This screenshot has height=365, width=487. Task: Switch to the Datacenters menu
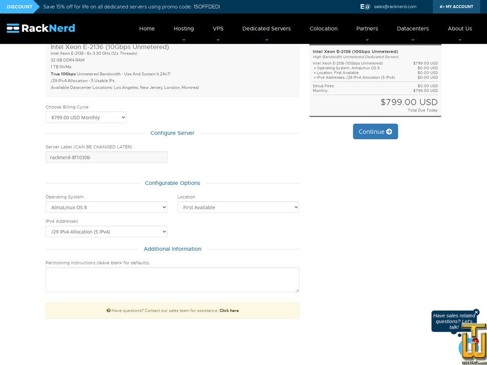[413, 29]
